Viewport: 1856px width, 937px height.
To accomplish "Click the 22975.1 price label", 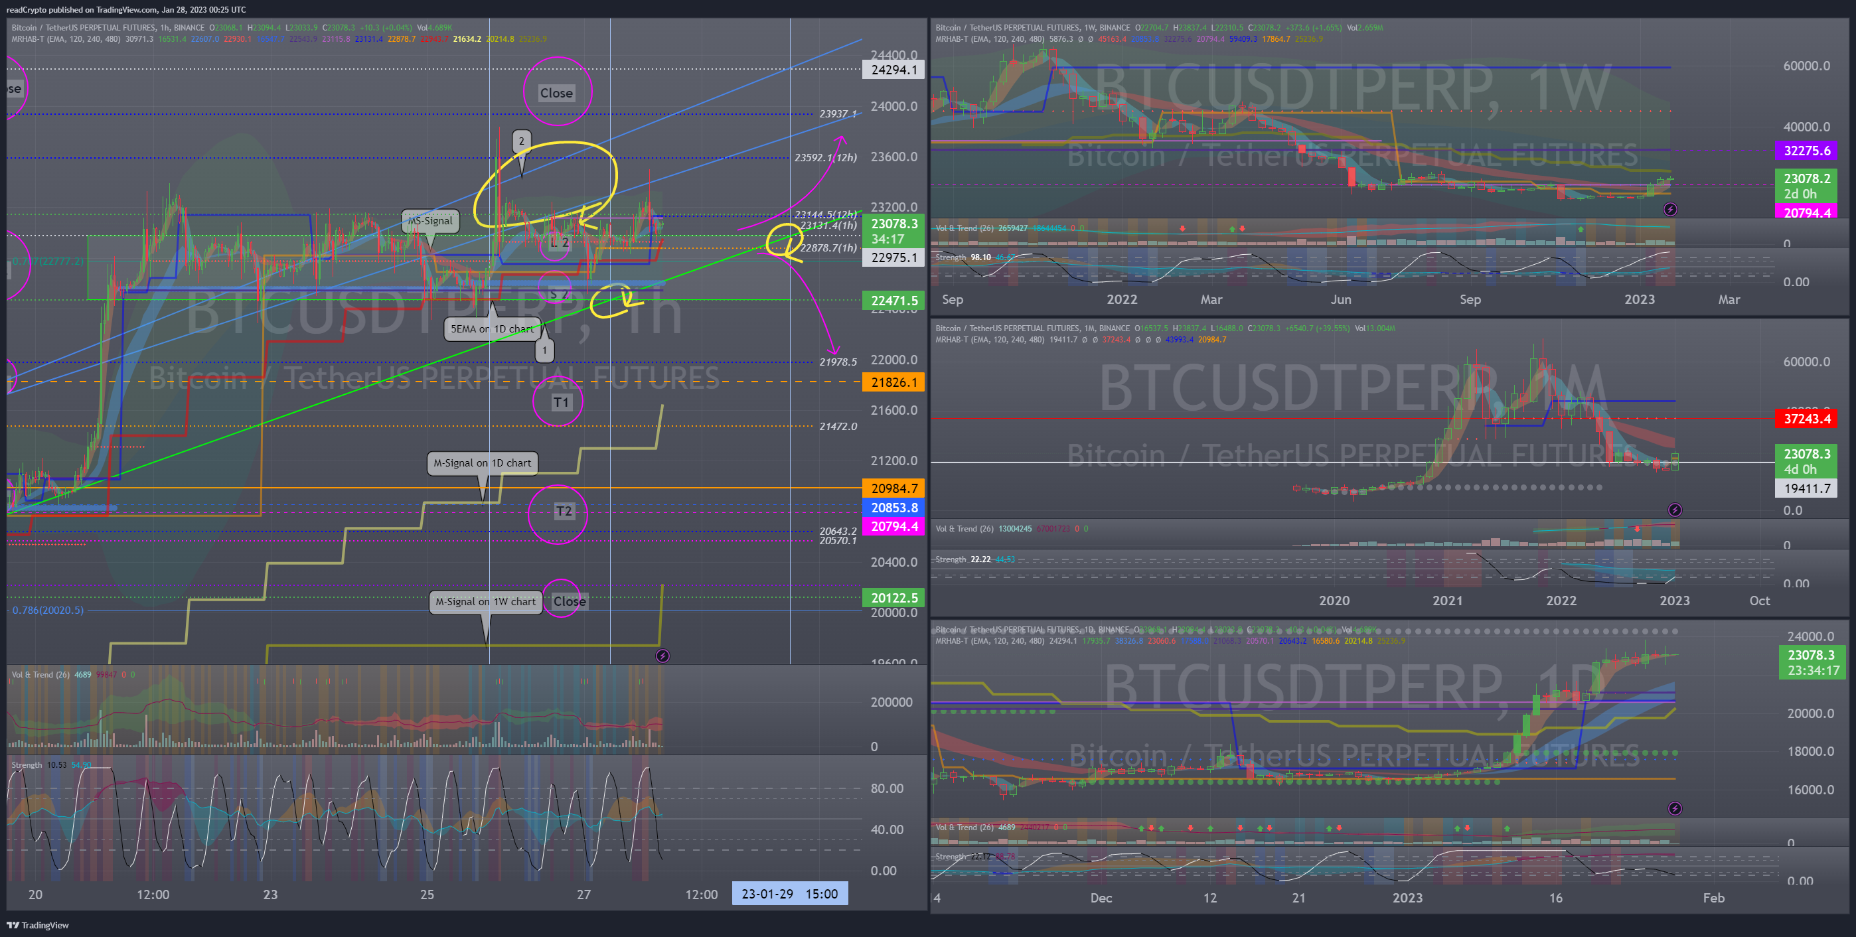I will [893, 257].
